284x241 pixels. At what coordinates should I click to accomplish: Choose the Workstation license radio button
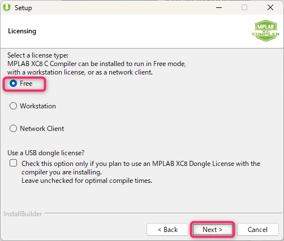point(13,106)
